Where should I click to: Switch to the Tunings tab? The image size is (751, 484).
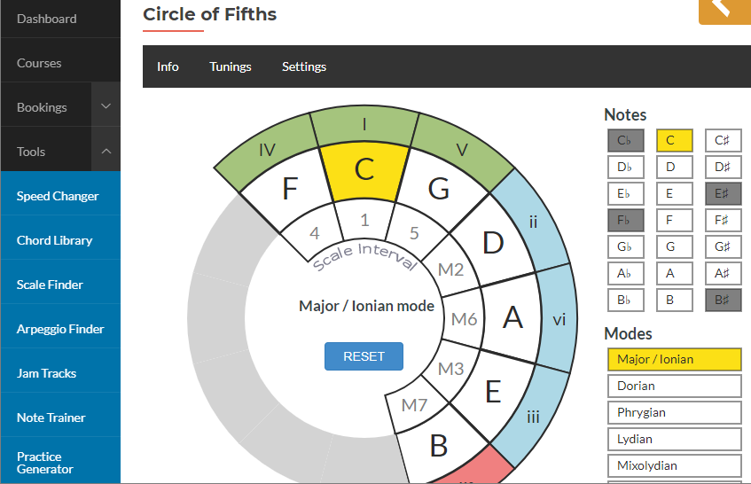click(x=230, y=66)
